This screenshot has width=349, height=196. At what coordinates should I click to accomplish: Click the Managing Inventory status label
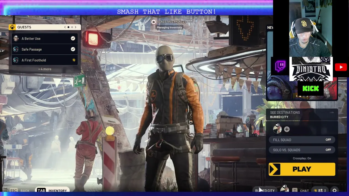pyautogui.click(x=169, y=27)
